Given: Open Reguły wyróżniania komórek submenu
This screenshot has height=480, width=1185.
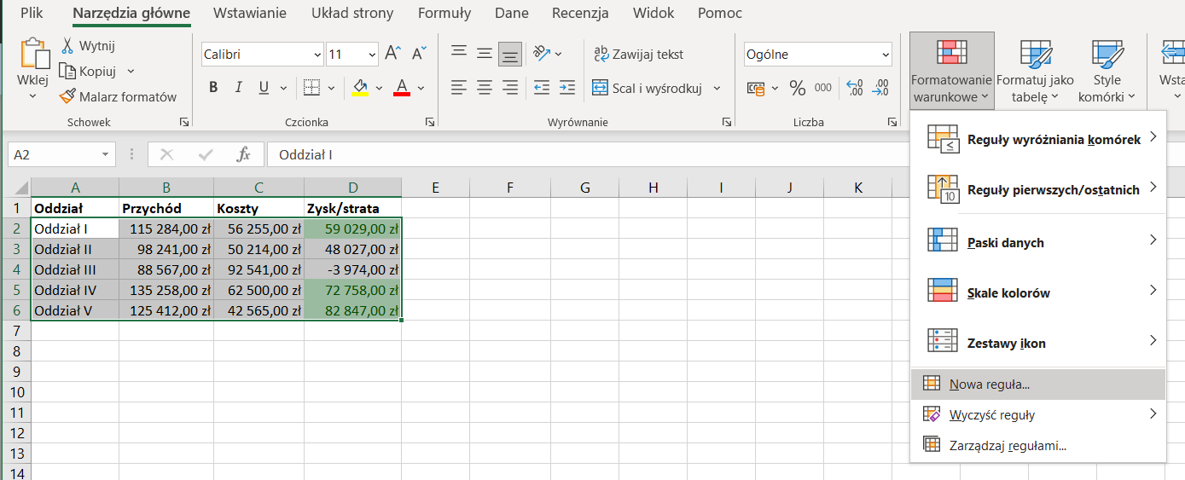Looking at the screenshot, I should [x=1037, y=139].
